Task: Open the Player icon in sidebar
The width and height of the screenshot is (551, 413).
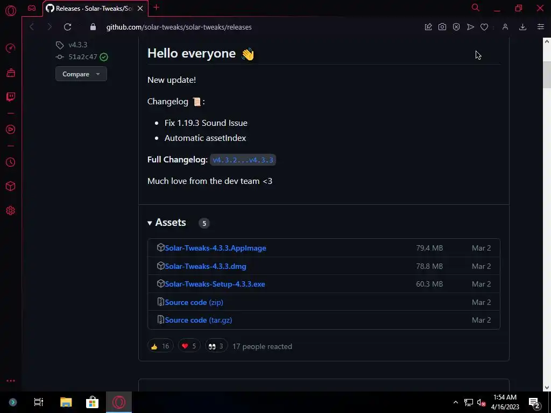Action: click(11, 130)
